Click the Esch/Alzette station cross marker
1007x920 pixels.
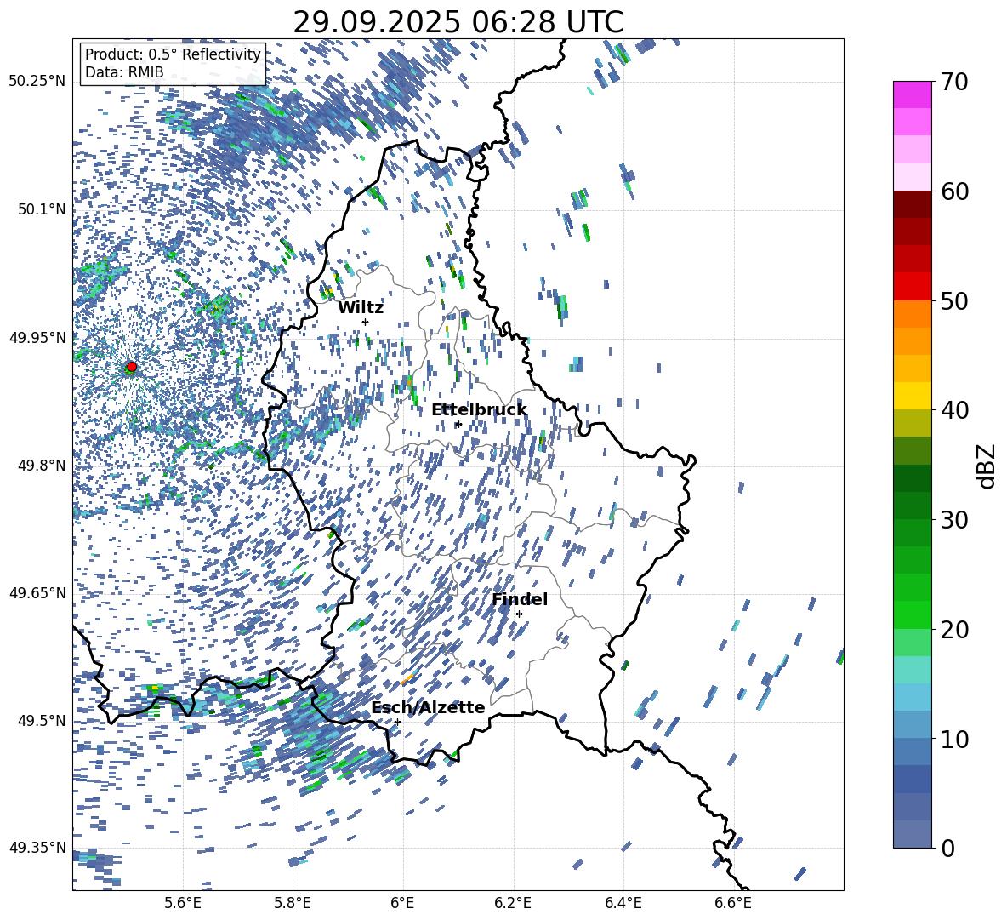click(x=397, y=722)
